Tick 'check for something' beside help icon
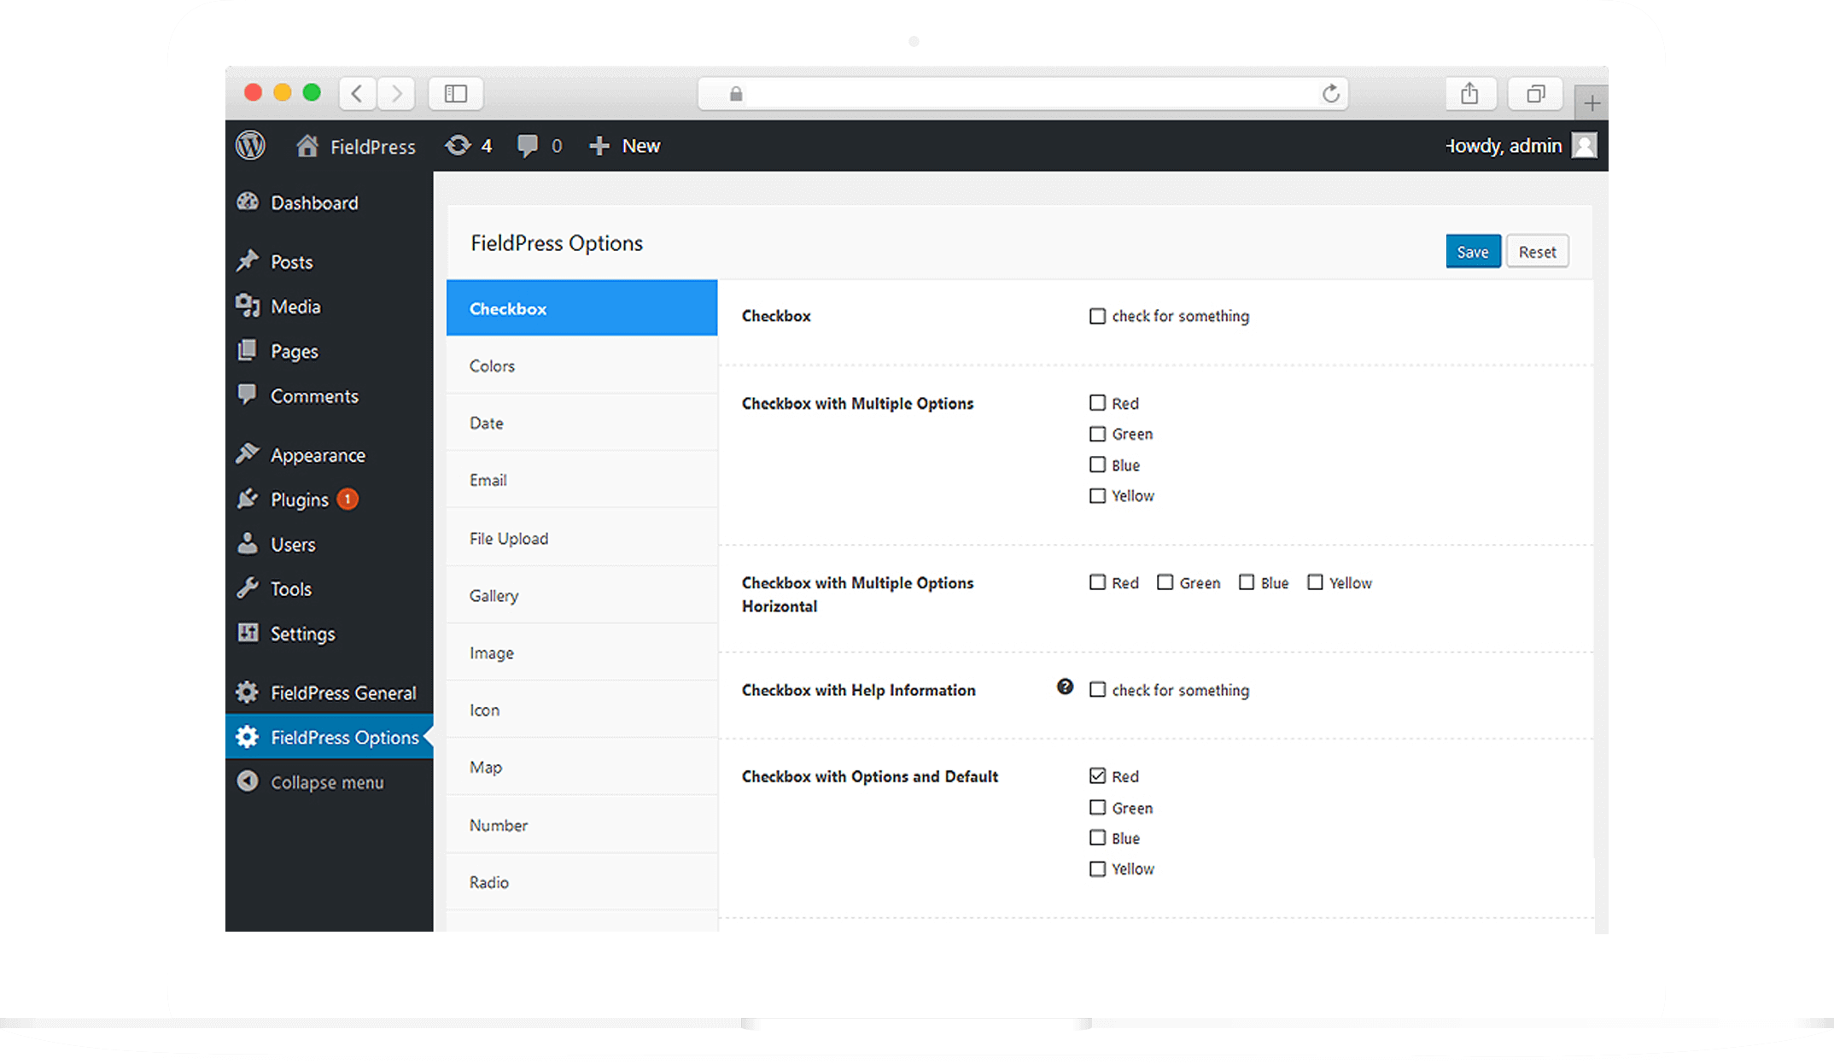Viewport: 1834px width, 1064px height. (x=1097, y=689)
